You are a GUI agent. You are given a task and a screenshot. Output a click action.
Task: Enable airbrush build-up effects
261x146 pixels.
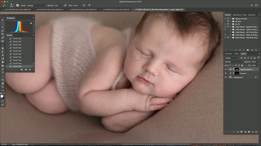click(84, 5)
